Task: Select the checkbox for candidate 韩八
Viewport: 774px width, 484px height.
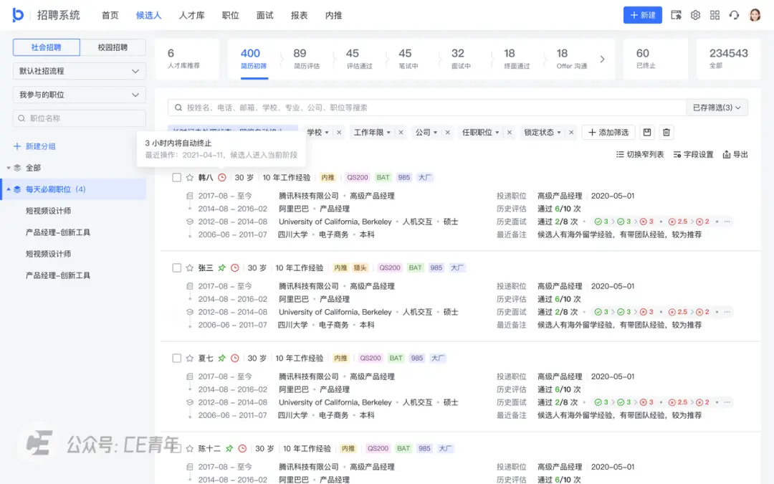Action: (176, 178)
